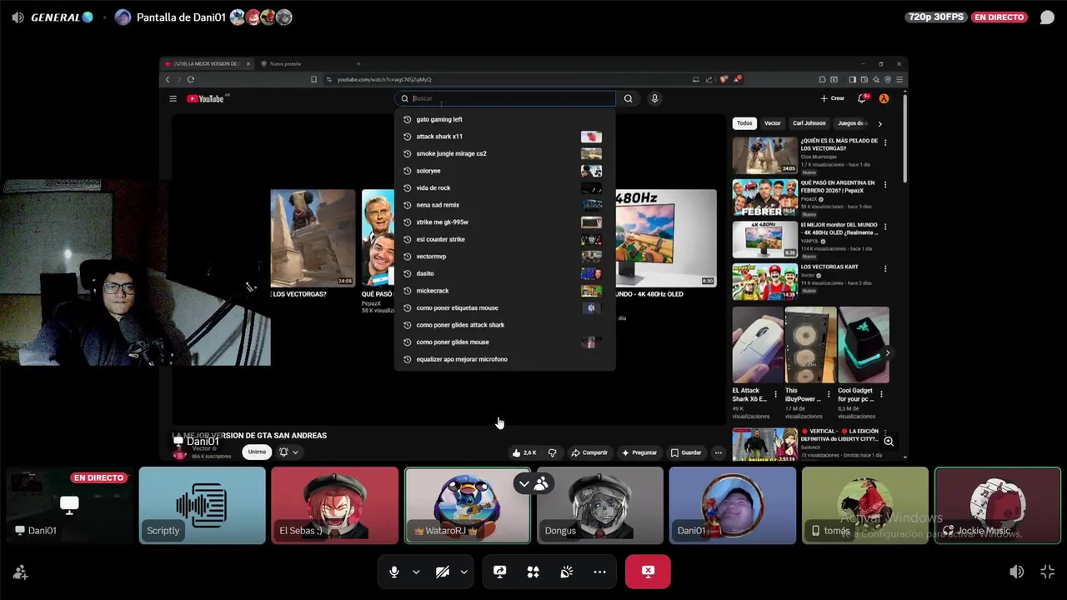Screen dimensions: 1067x600
Task: Choose suggestion 'como poner glides mouse'
Action: click(505, 342)
